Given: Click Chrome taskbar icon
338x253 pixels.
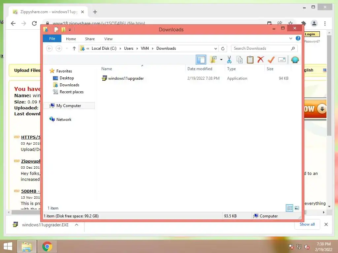Looking at the screenshot, I should point(47,246).
